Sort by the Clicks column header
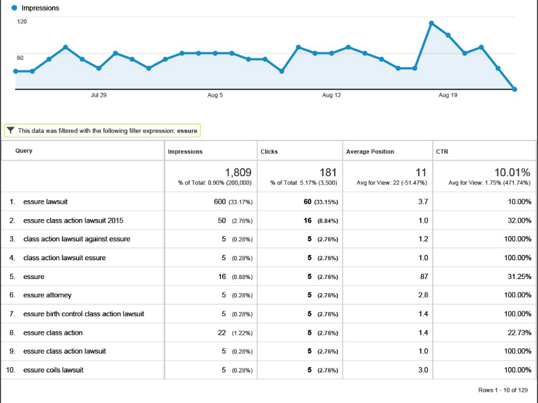The height and width of the screenshot is (403, 538). pos(269,152)
